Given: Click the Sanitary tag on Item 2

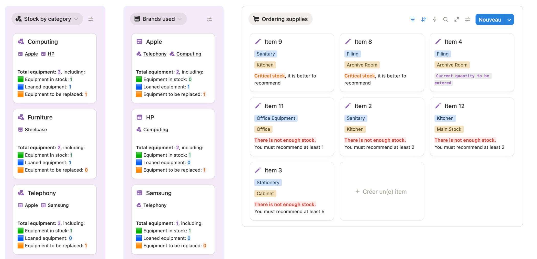Looking at the screenshot, I should 355,118.
